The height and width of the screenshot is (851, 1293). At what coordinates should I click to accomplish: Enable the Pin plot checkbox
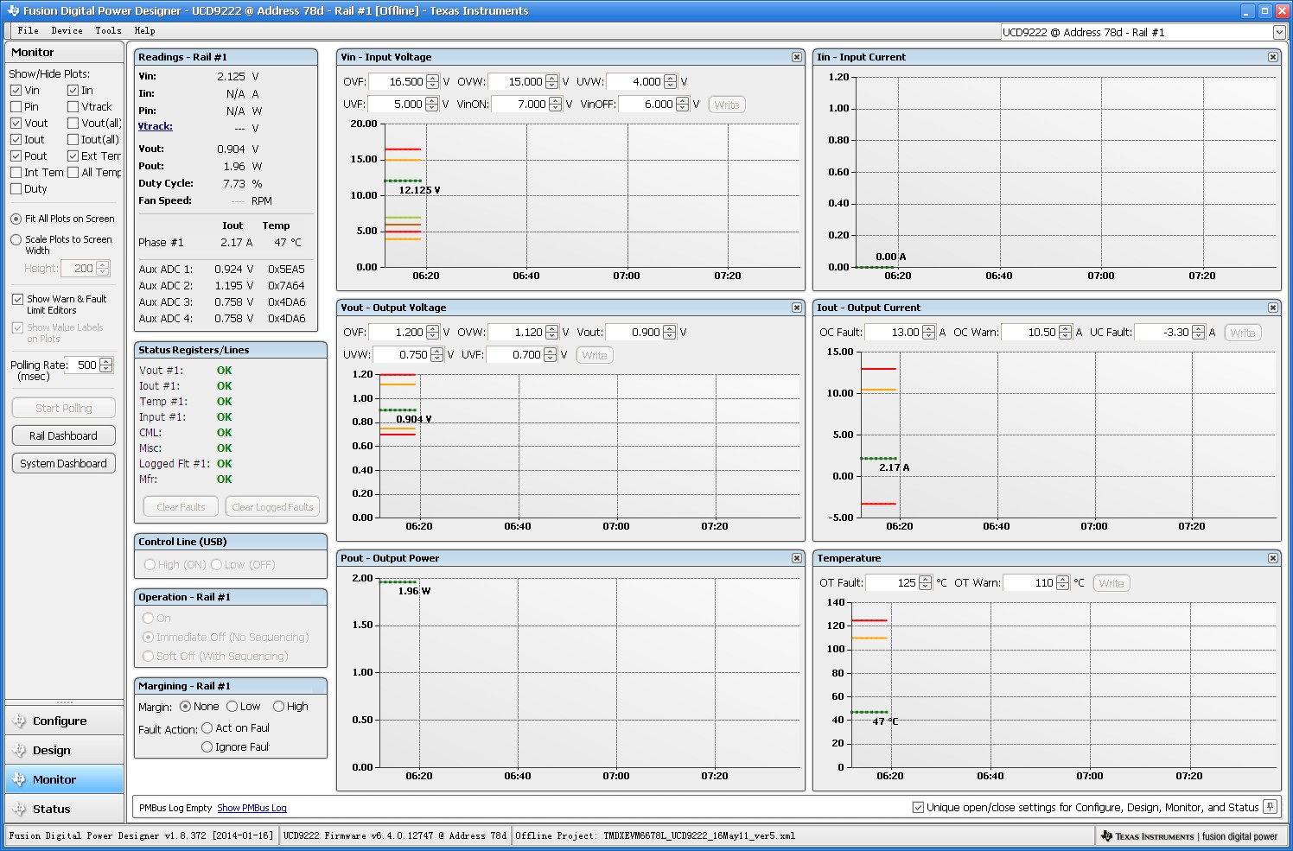pos(16,107)
